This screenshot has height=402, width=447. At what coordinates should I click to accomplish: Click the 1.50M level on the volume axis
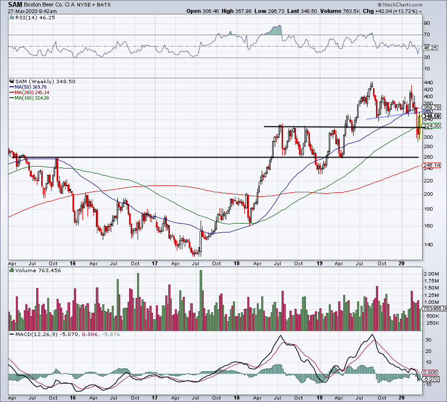coord(431,288)
